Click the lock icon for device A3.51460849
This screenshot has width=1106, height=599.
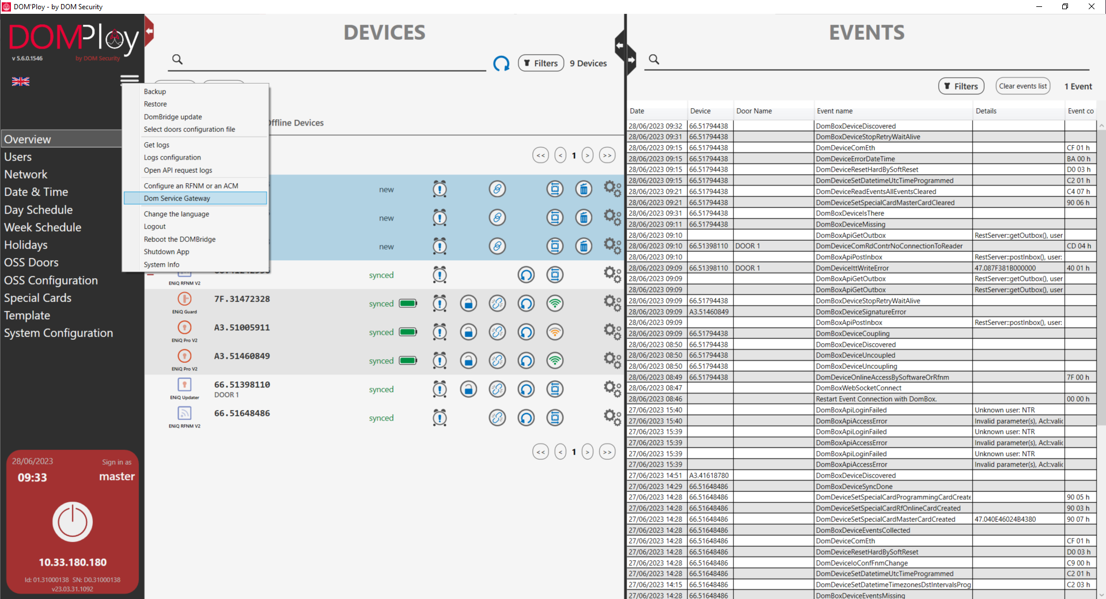point(468,361)
